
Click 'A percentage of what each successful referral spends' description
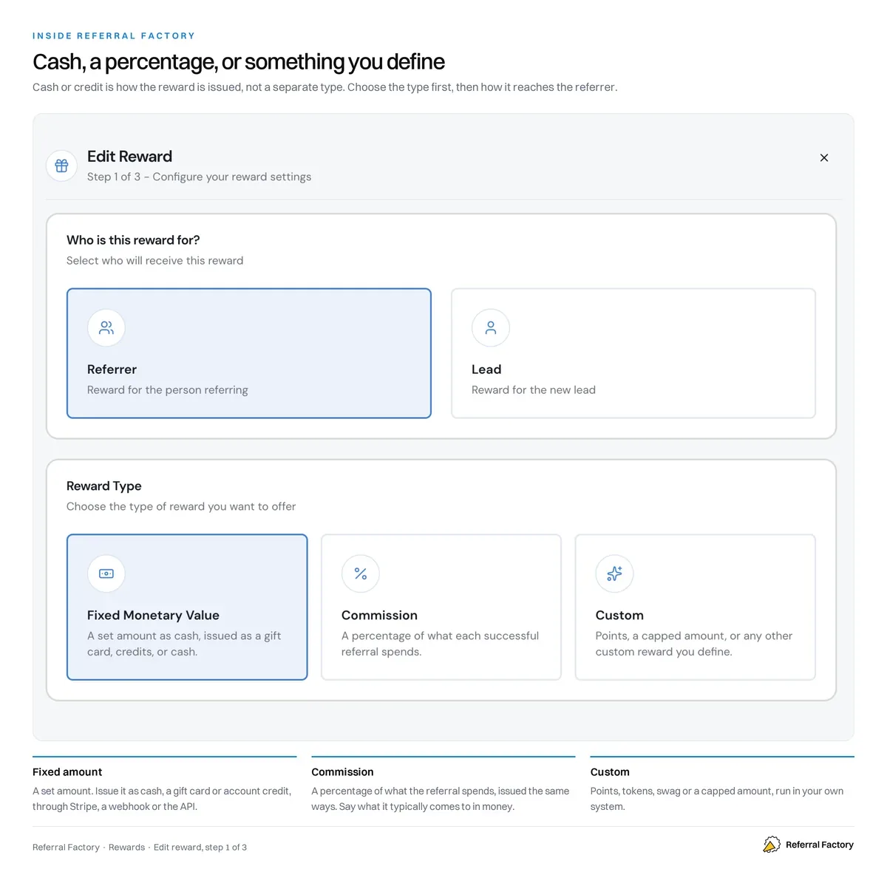click(x=440, y=644)
